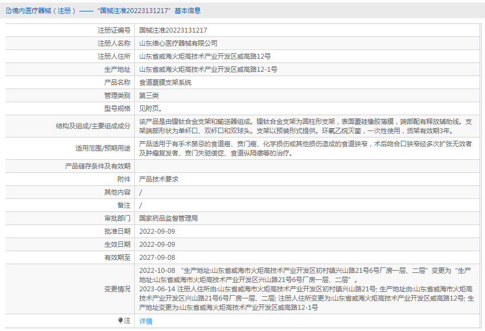Click the value 产品技术要求
Viewport: 485px width, 331px height.
[159, 179]
